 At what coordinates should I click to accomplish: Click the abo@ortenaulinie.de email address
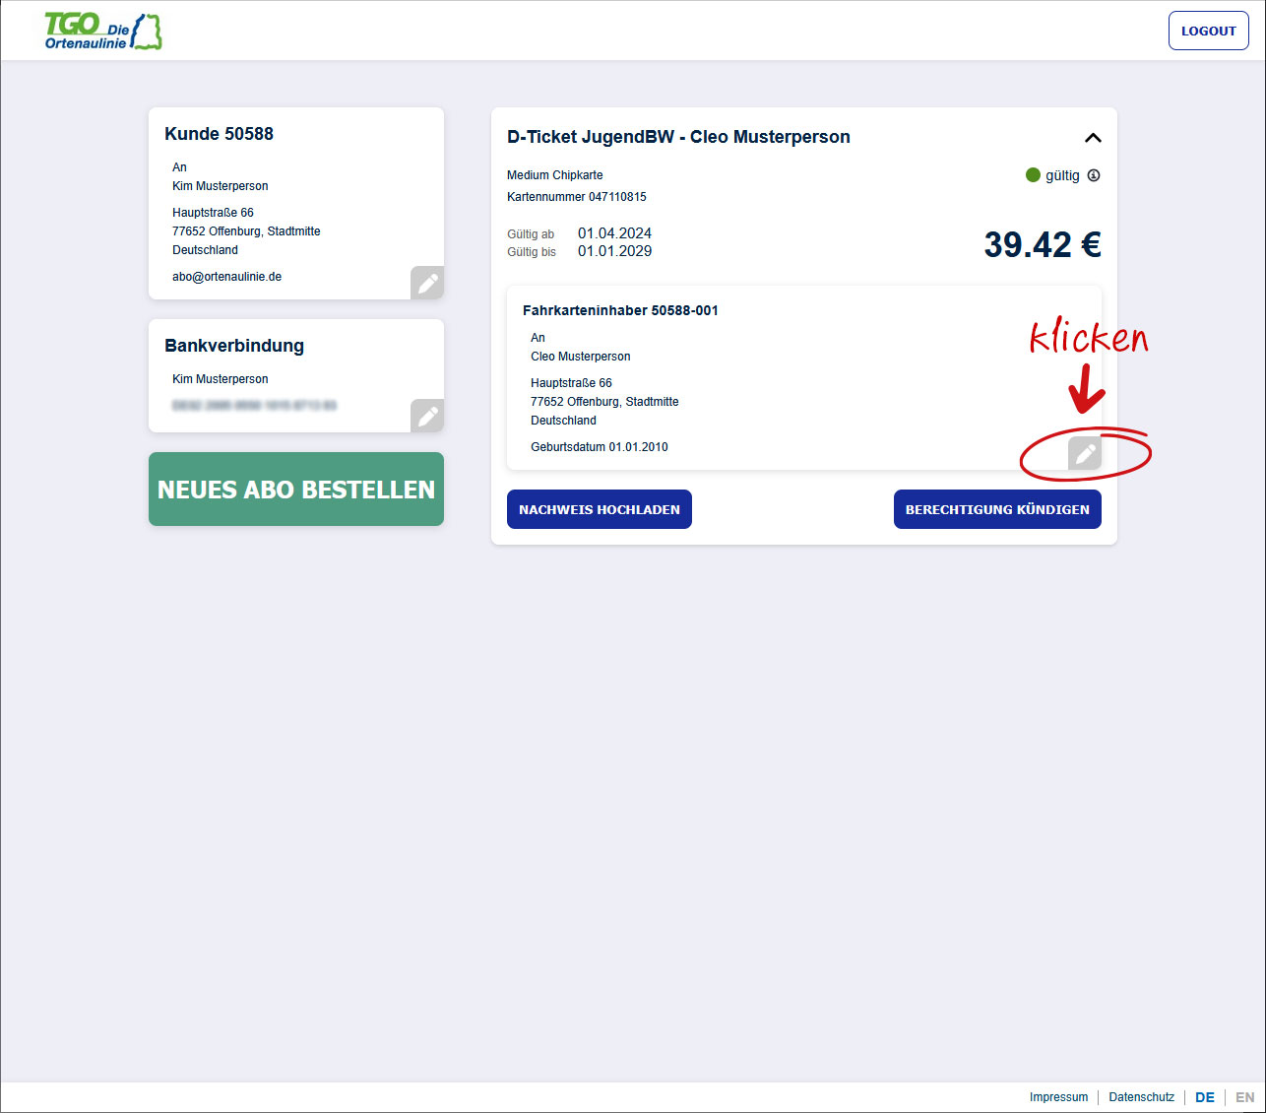[226, 277]
